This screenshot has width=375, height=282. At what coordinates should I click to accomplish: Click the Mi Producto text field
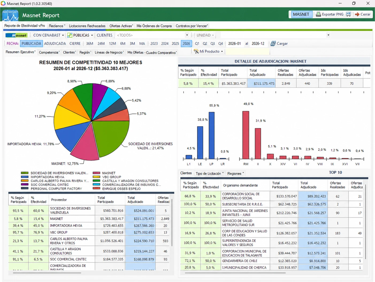pyautogui.click(x=247, y=51)
